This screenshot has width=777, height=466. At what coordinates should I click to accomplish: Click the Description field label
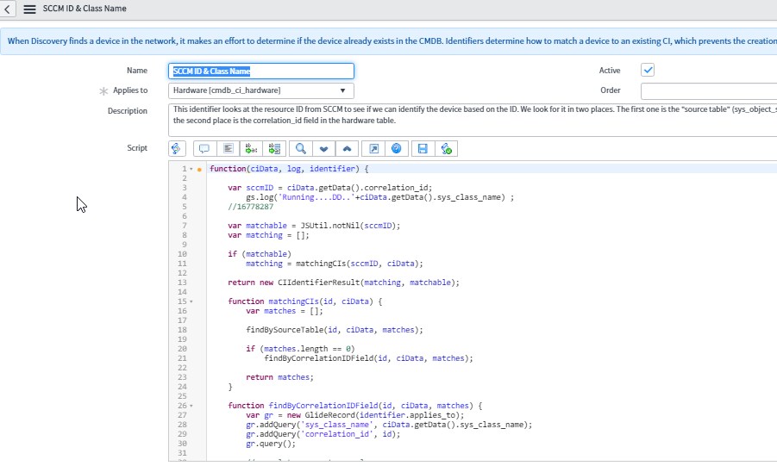pyautogui.click(x=128, y=111)
